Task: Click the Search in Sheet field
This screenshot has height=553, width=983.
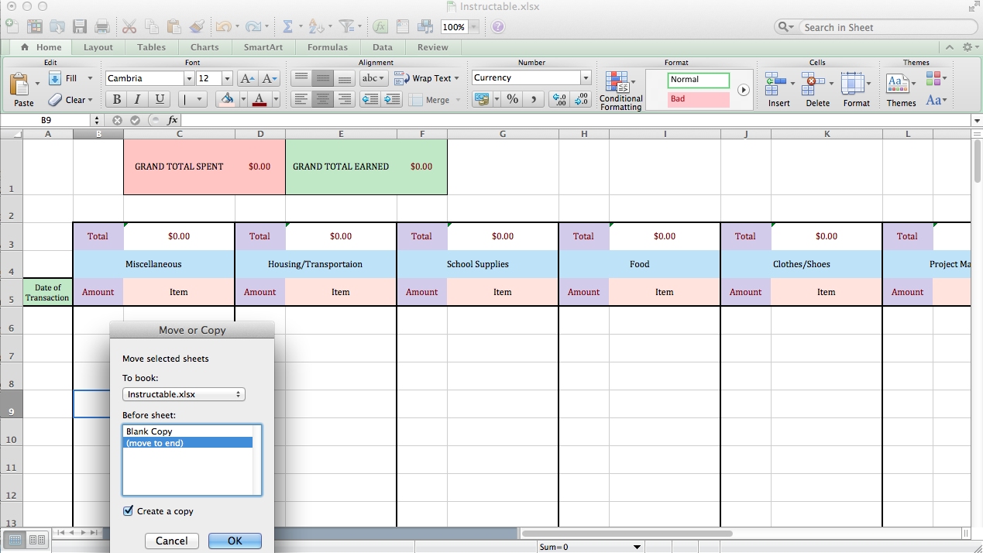Action: tap(887, 27)
